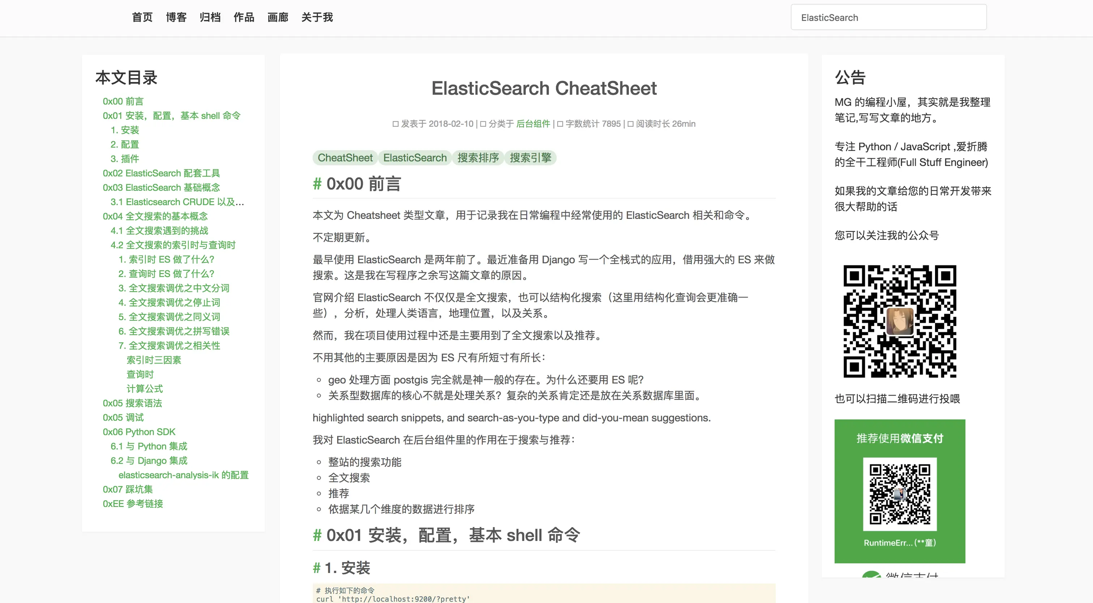The width and height of the screenshot is (1093, 603).
Task: Open the 首页 navigation item
Action: pos(142,17)
